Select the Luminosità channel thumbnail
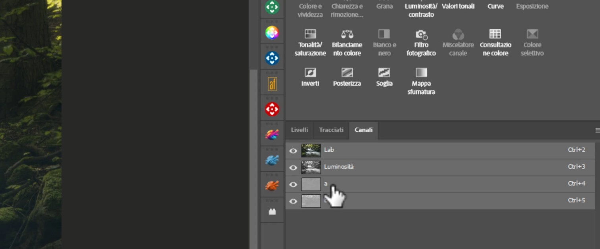600x249 pixels. (311, 167)
